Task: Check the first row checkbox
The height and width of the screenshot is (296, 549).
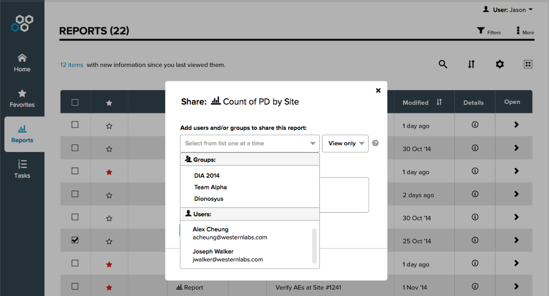Action: pyautogui.click(x=75, y=124)
